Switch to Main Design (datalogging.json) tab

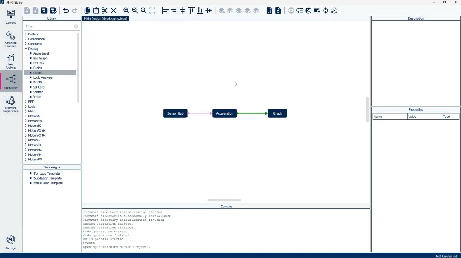[105, 18]
